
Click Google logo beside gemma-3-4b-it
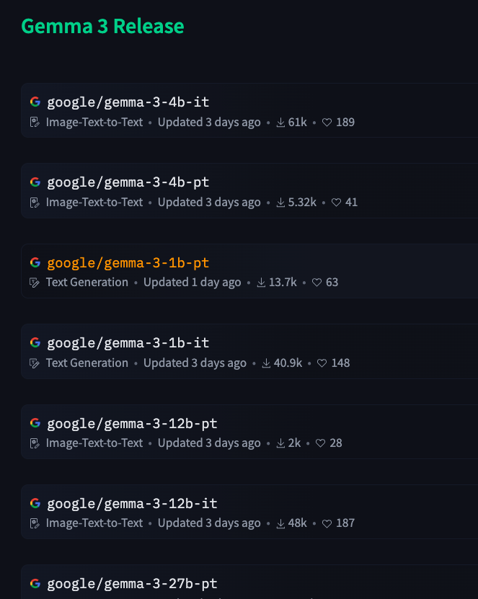click(x=35, y=102)
